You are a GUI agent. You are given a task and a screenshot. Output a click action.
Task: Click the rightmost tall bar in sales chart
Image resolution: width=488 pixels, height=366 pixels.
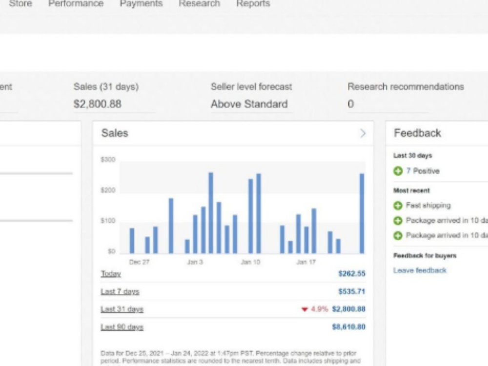point(362,214)
